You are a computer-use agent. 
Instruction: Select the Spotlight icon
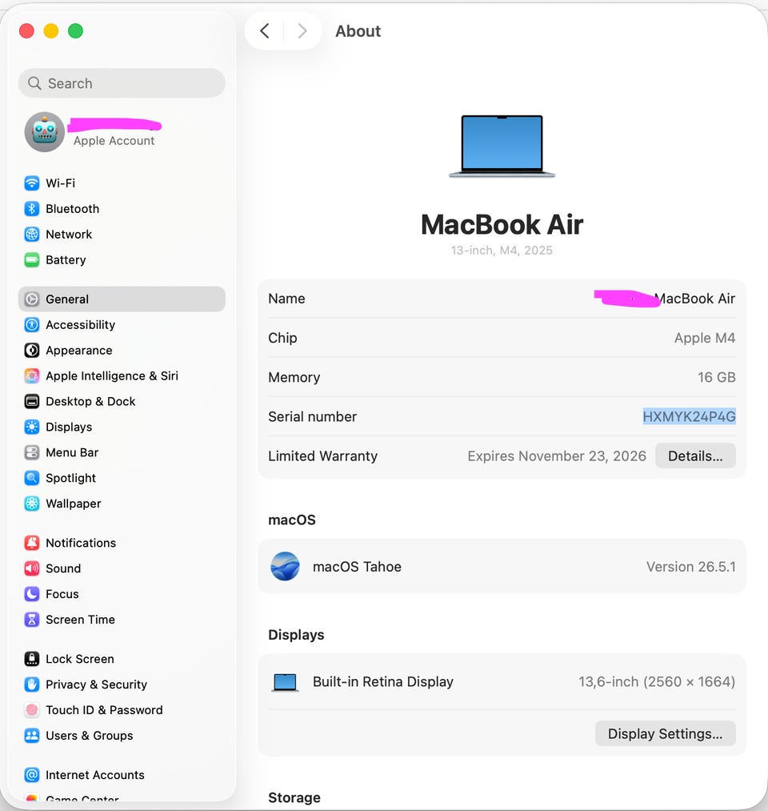pyautogui.click(x=31, y=478)
